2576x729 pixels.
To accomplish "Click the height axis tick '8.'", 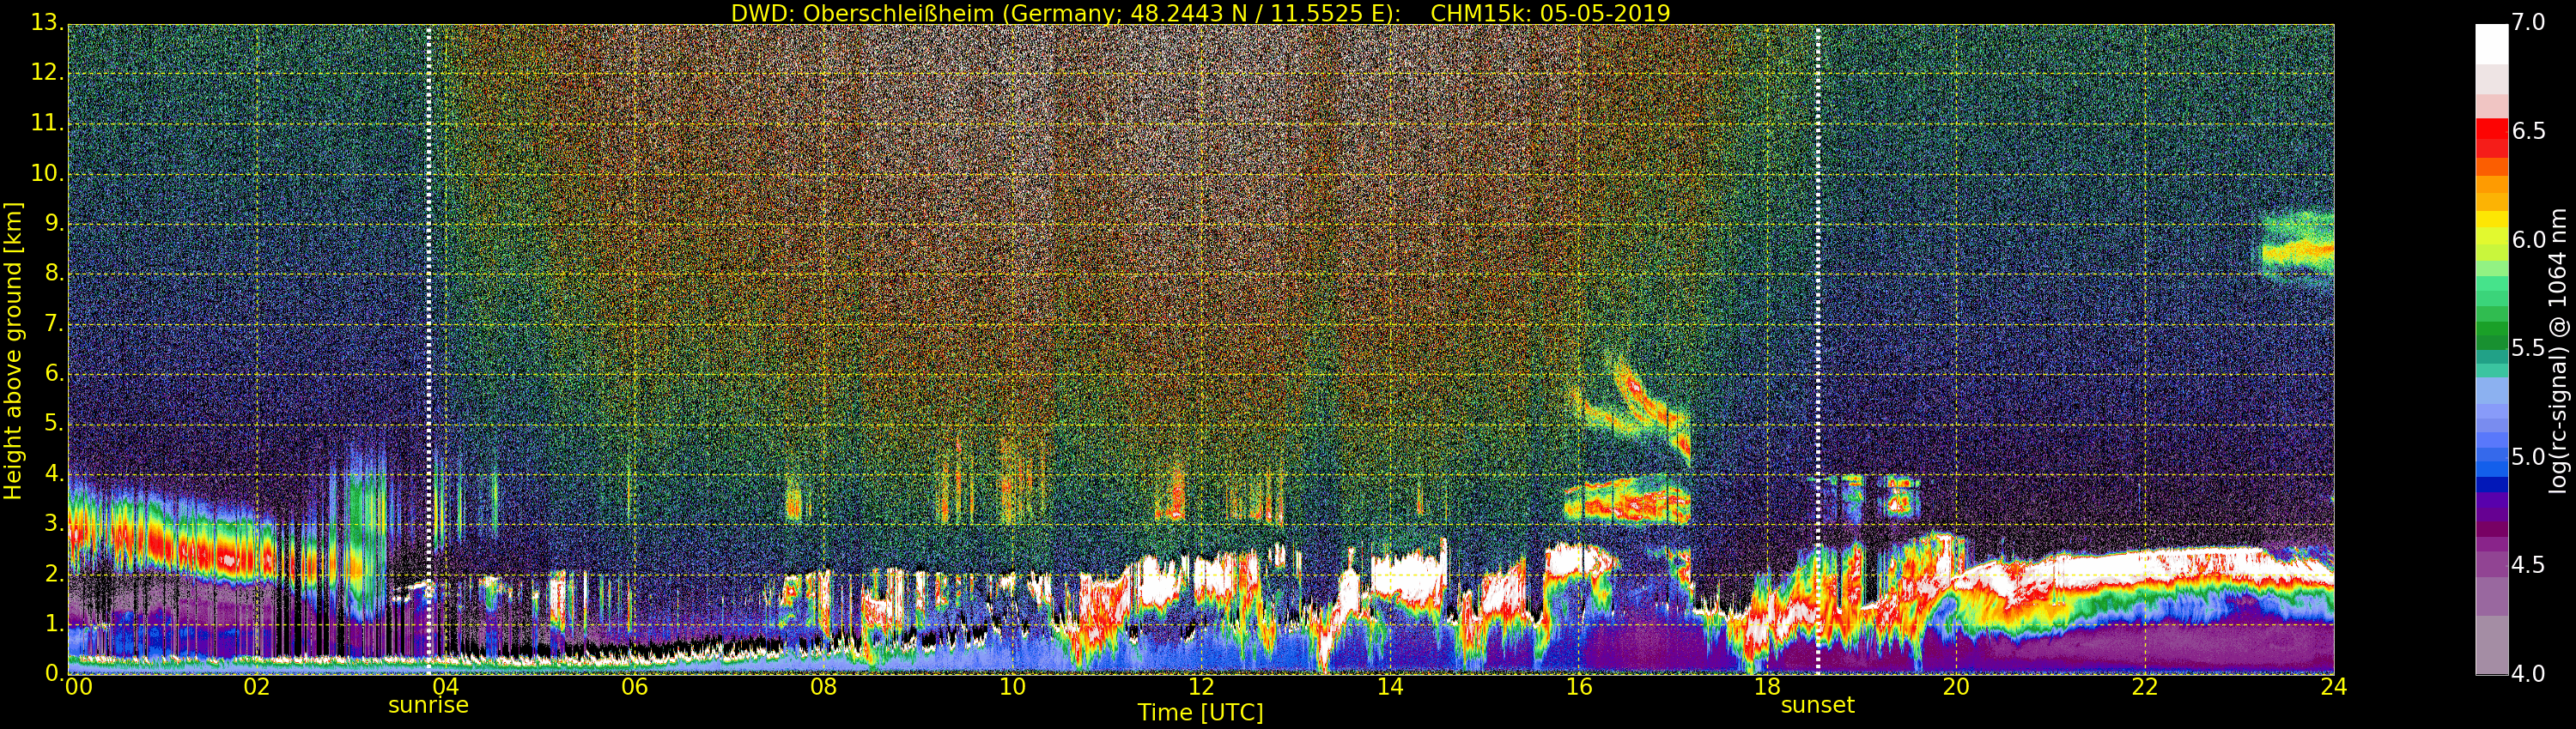I will point(54,274).
